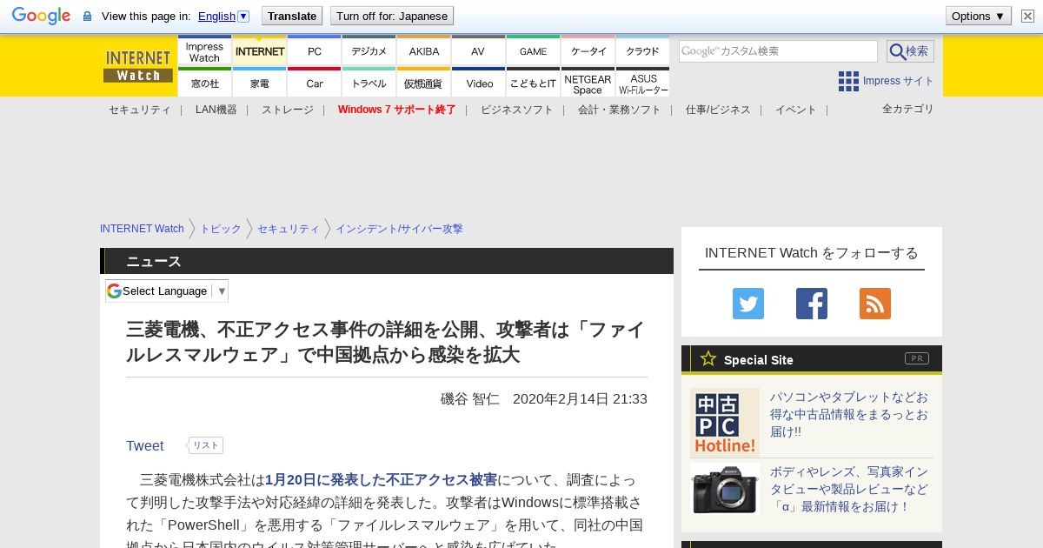1043x548 pixels.
Task: Click the Special Site star icon
Action: click(x=708, y=358)
